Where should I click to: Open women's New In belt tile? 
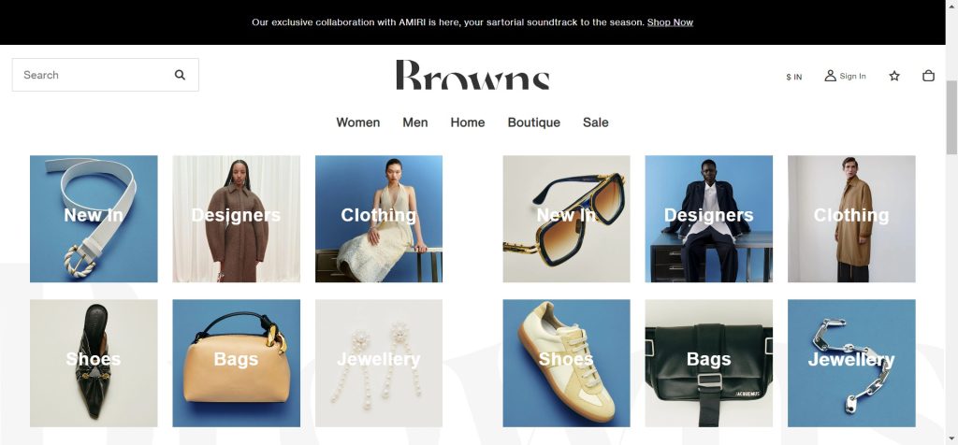pos(94,219)
